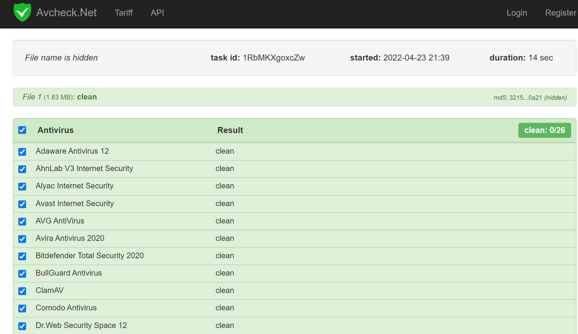Screen dimensions: 578x334
Task: Click the green clean: 0/26 badge
Action: 544,130
